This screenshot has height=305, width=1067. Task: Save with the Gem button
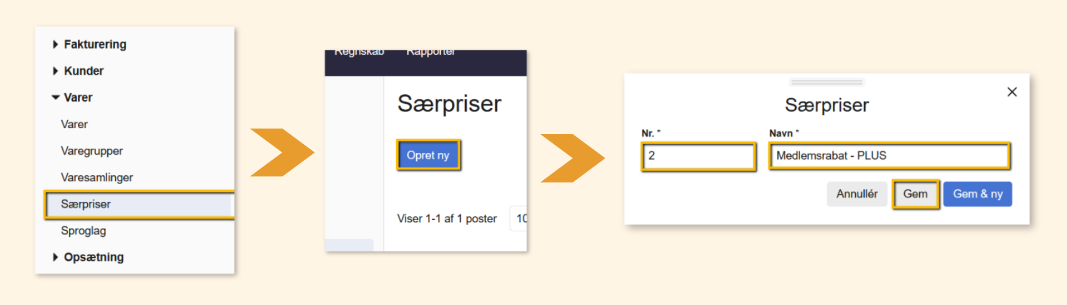click(x=915, y=194)
